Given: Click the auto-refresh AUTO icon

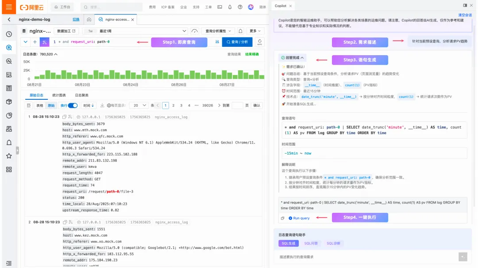Looking at the screenshot, I should click(259, 42).
